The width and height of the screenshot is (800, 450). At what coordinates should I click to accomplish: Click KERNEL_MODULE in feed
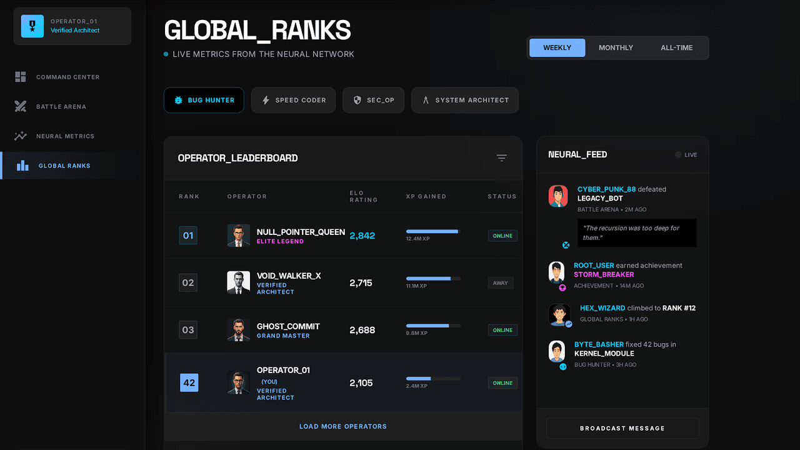[x=606, y=353]
